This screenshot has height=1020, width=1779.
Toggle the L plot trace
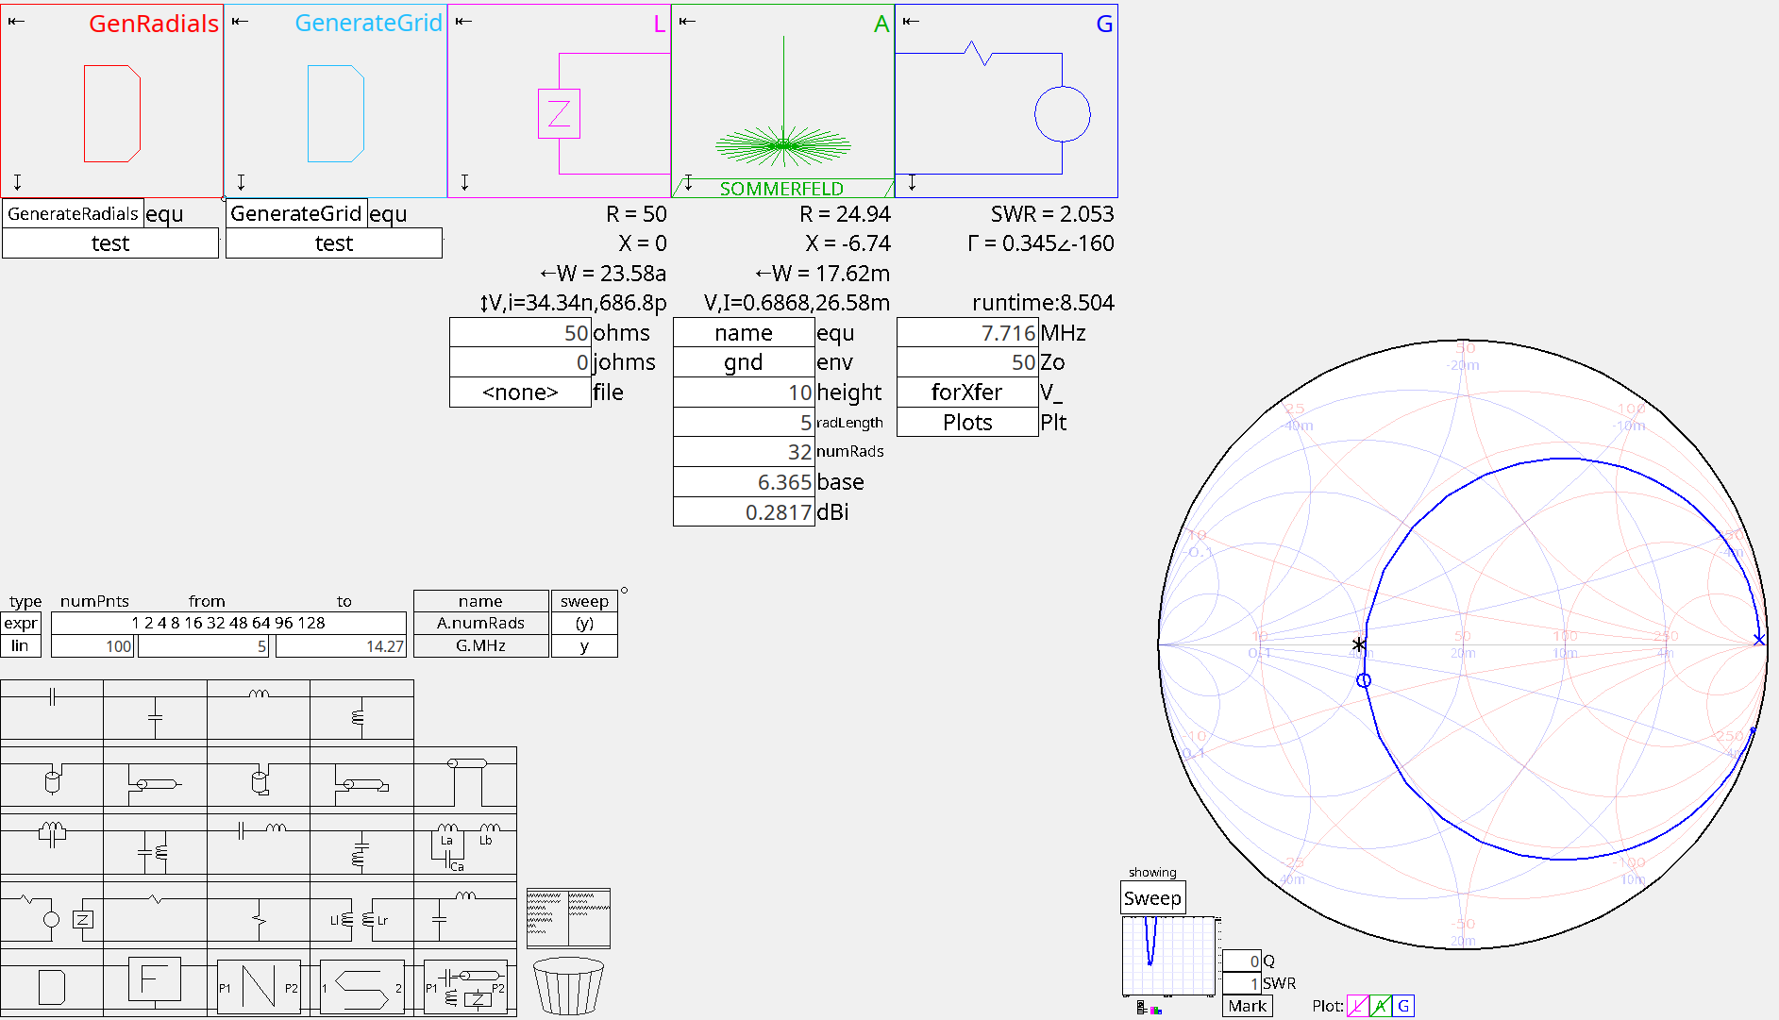click(x=1357, y=1006)
